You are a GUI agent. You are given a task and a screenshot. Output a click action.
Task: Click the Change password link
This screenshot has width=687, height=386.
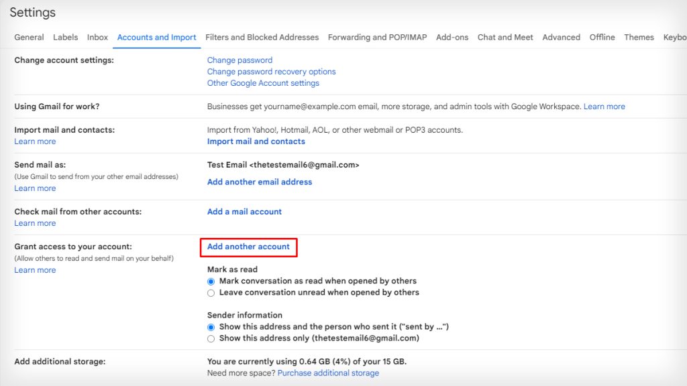click(240, 60)
